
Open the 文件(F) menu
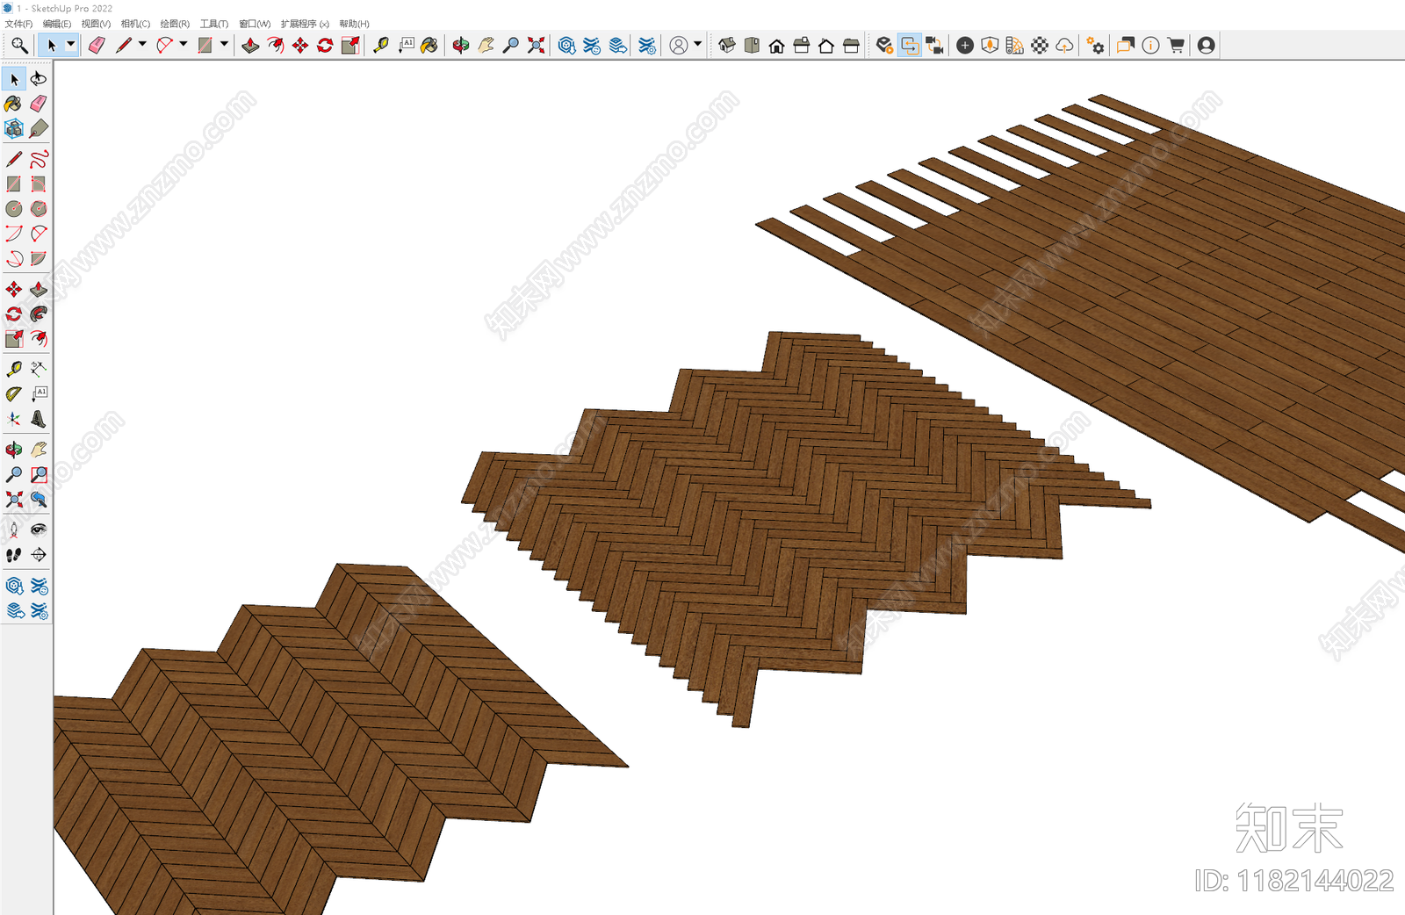[x=18, y=24]
